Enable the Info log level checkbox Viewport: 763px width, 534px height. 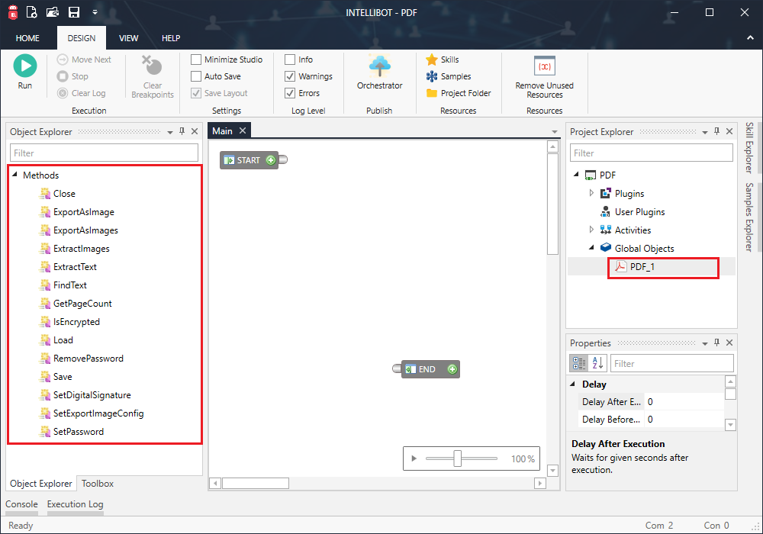point(290,60)
